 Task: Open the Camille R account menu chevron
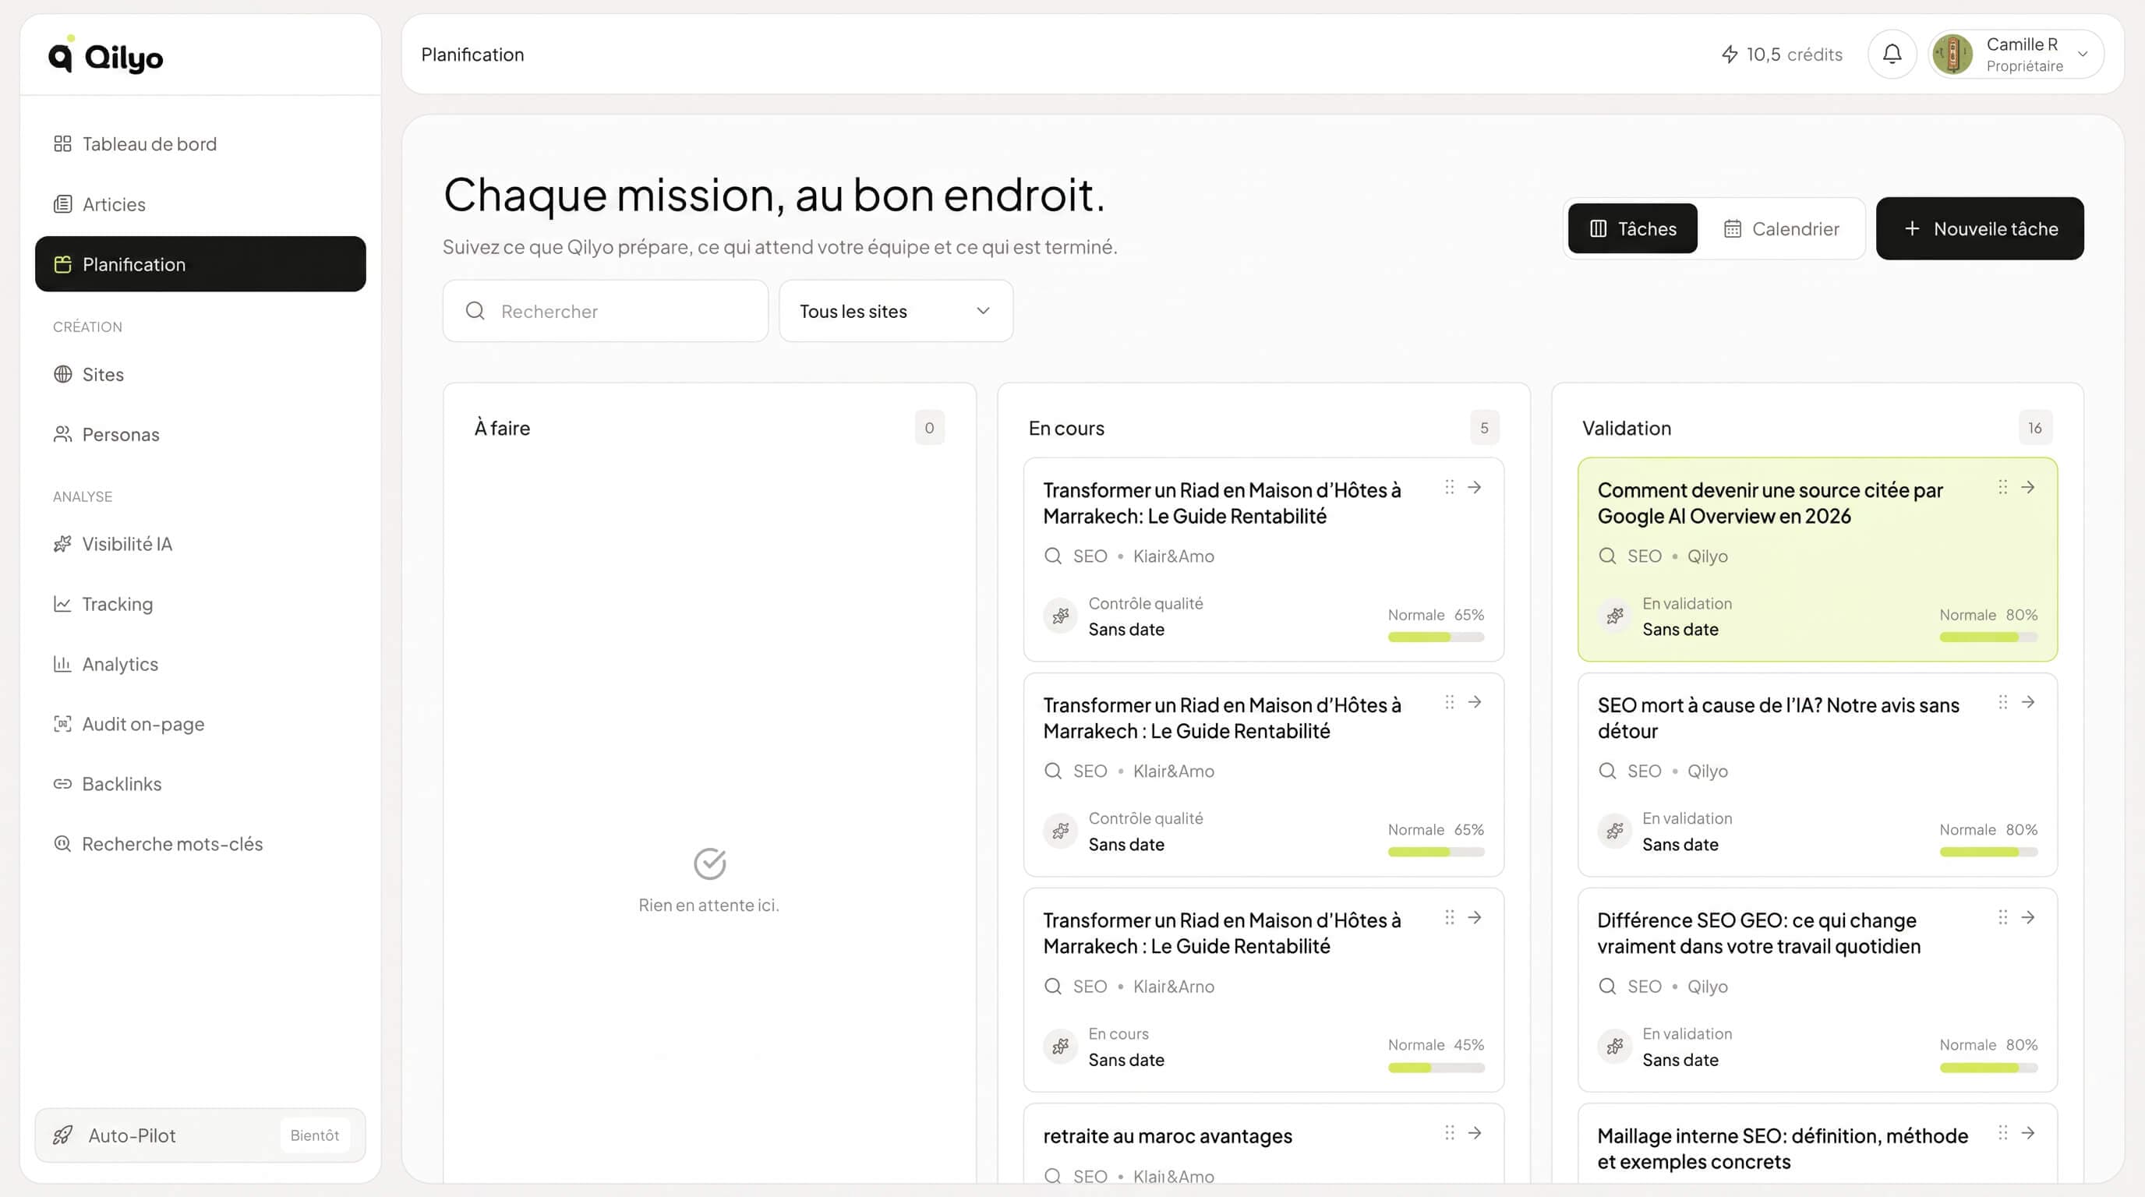click(x=2083, y=54)
